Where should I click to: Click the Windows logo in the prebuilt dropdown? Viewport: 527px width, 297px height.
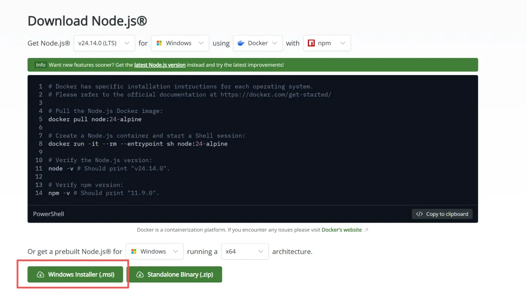[x=134, y=251]
